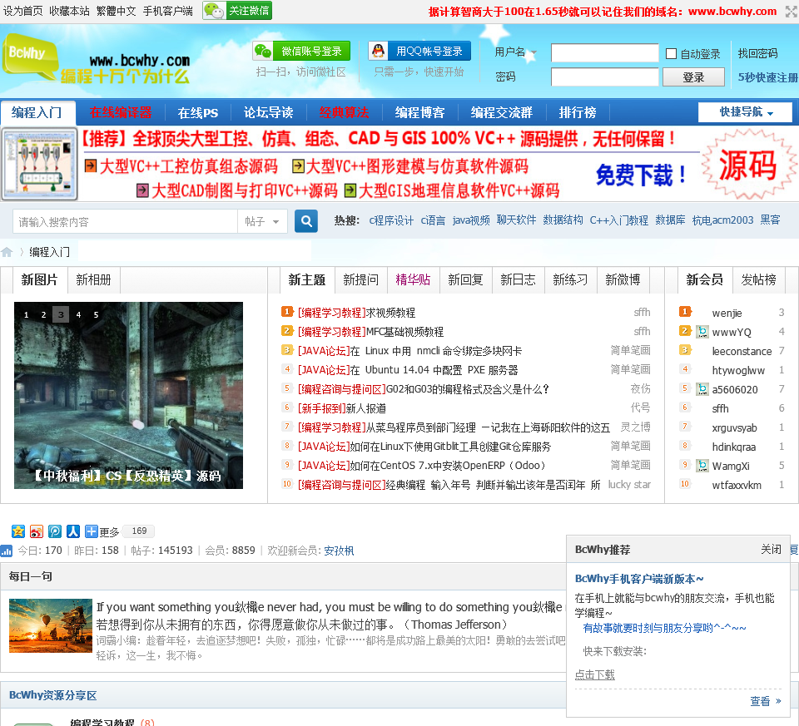Click the home icon in breadcrumb
Image resolution: width=799 pixels, height=726 pixels.
pos(7,252)
